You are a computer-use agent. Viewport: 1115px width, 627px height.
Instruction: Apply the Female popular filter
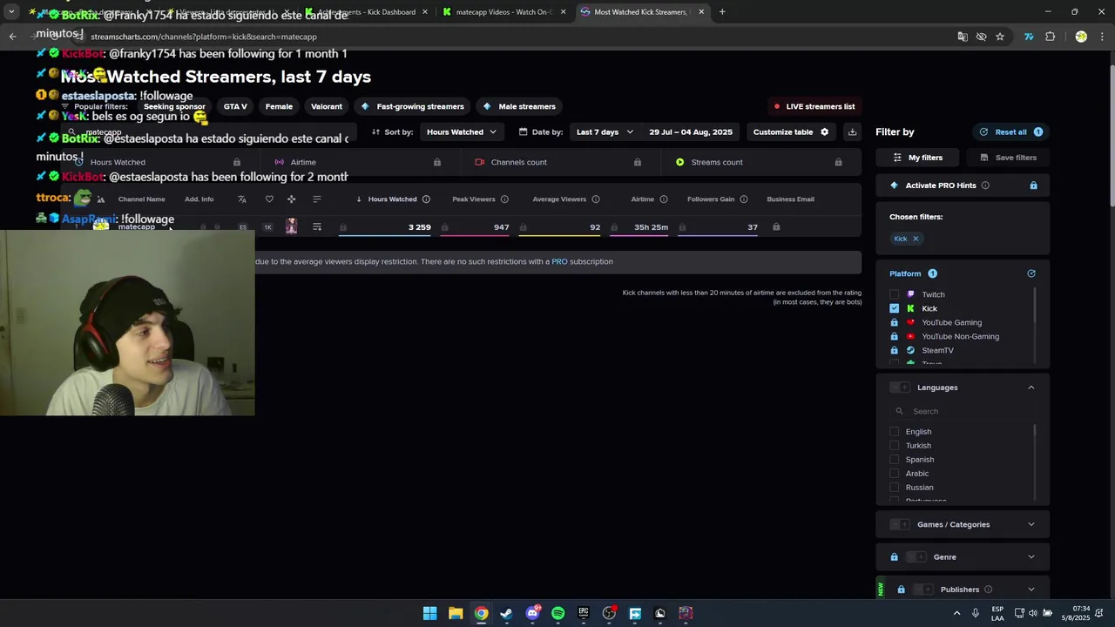click(x=279, y=106)
